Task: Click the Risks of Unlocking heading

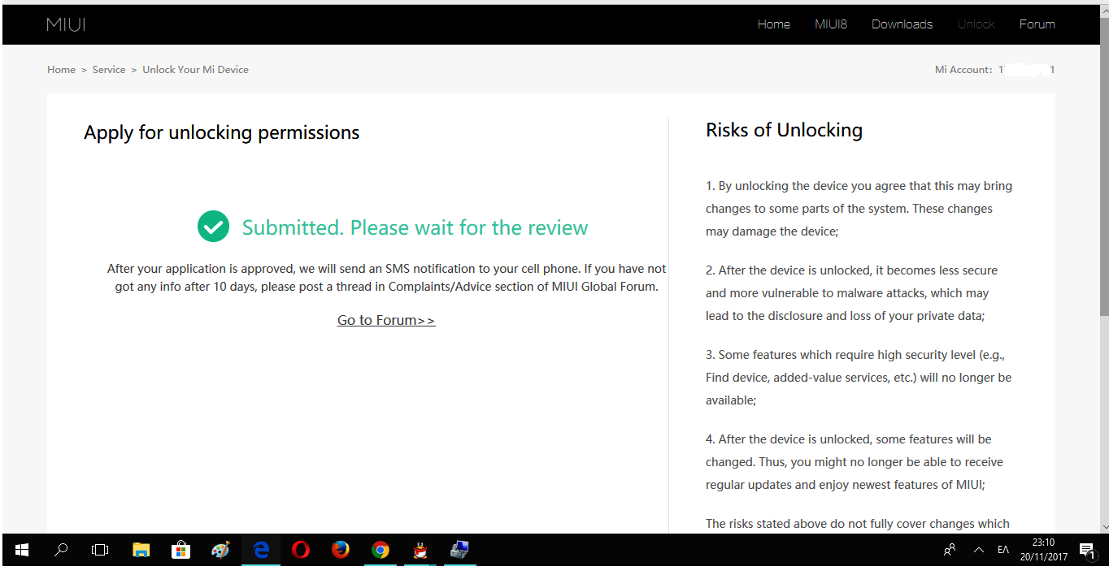Action: (784, 130)
